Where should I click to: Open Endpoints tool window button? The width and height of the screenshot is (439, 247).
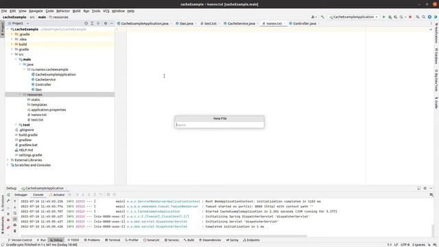pos(251,240)
